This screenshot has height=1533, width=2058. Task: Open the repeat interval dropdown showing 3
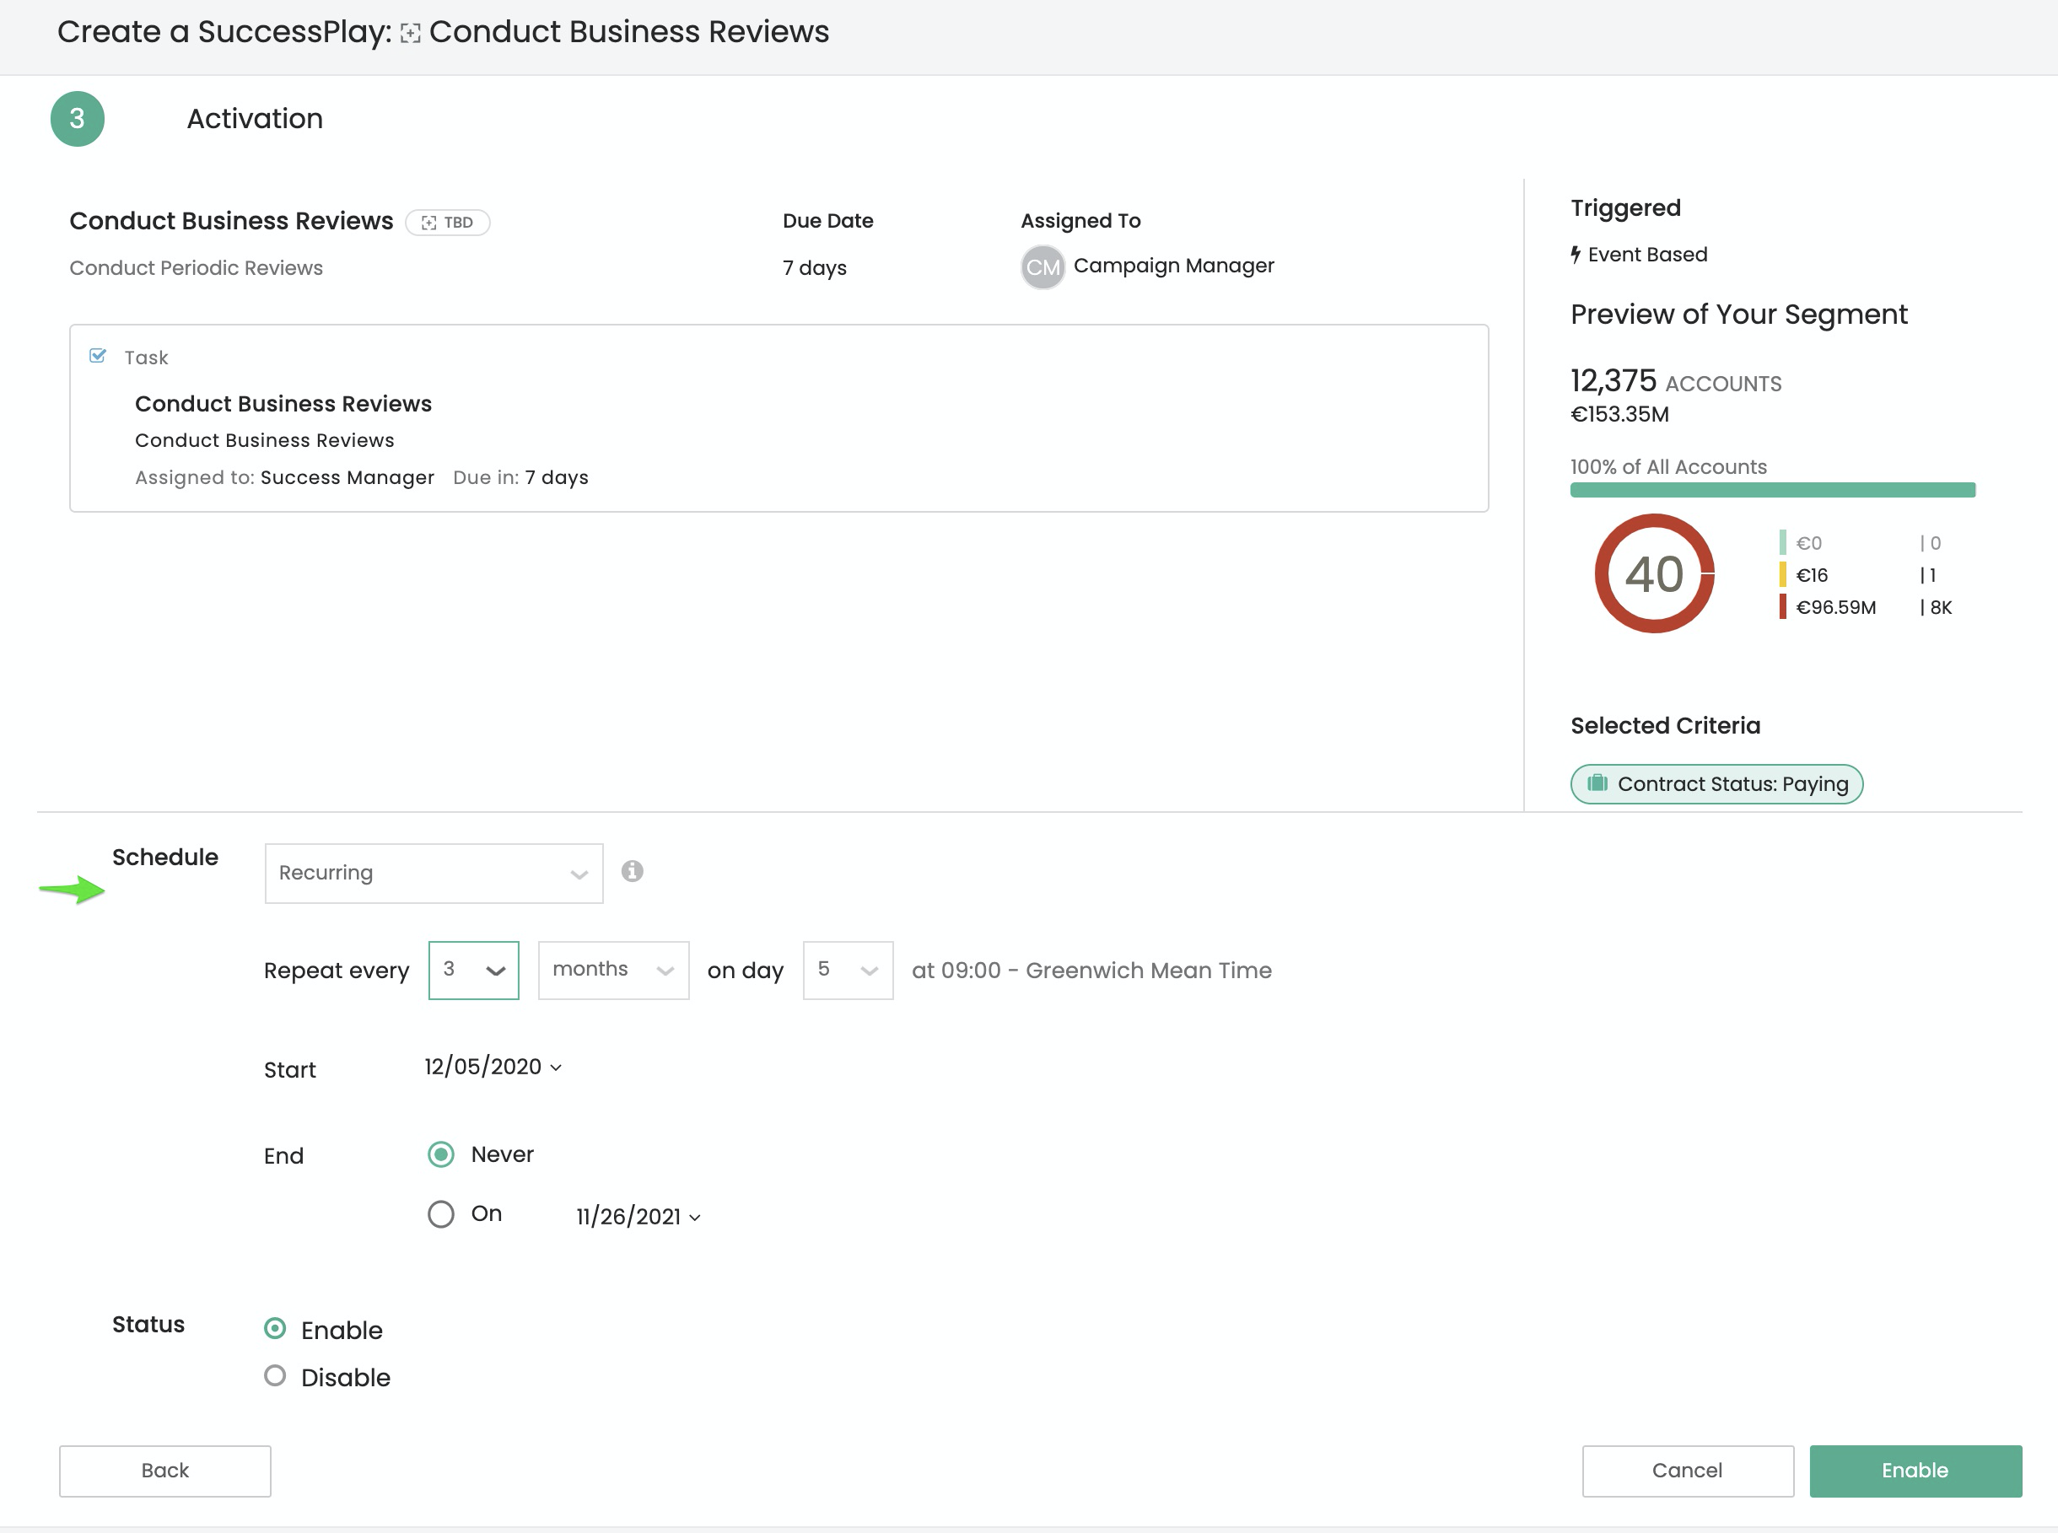(x=473, y=971)
